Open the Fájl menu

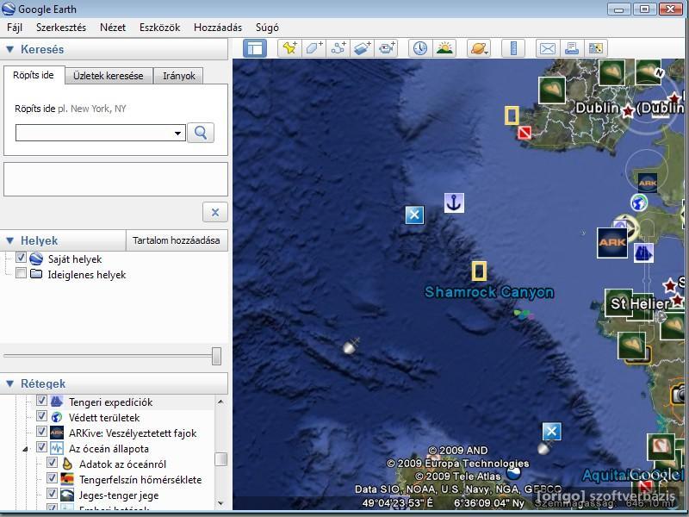point(15,28)
